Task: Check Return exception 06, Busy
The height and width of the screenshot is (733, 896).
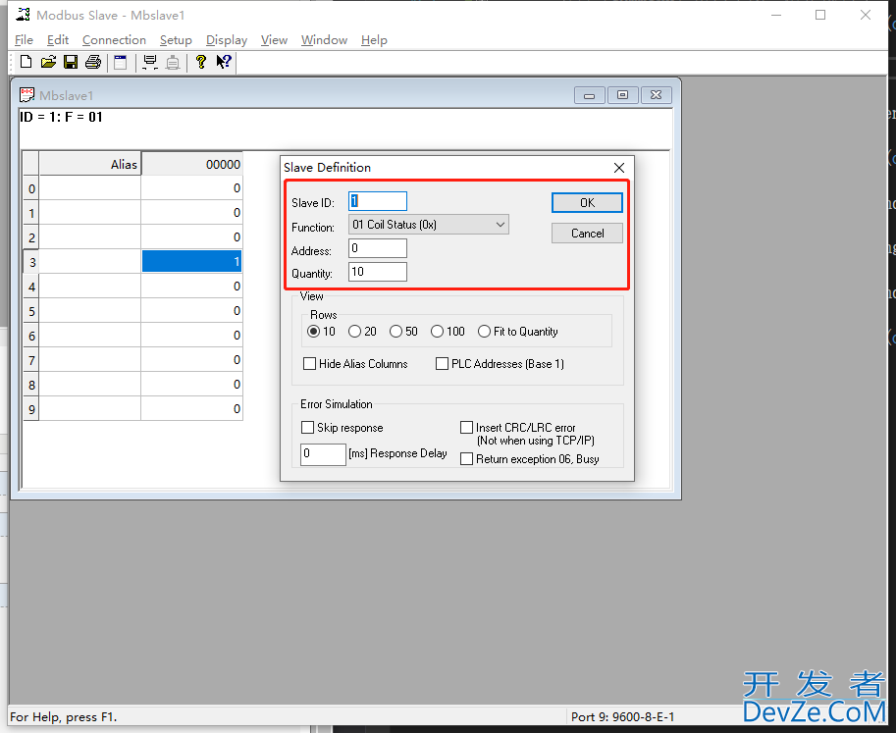Action: click(467, 459)
